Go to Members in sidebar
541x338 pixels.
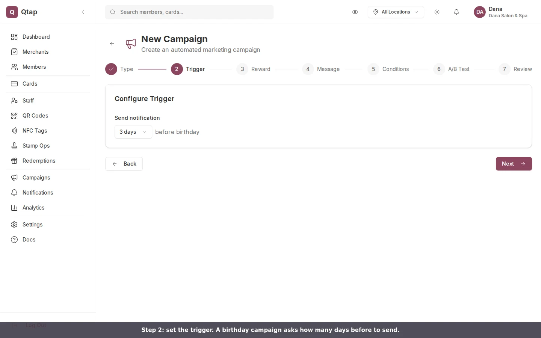pos(48,67)
